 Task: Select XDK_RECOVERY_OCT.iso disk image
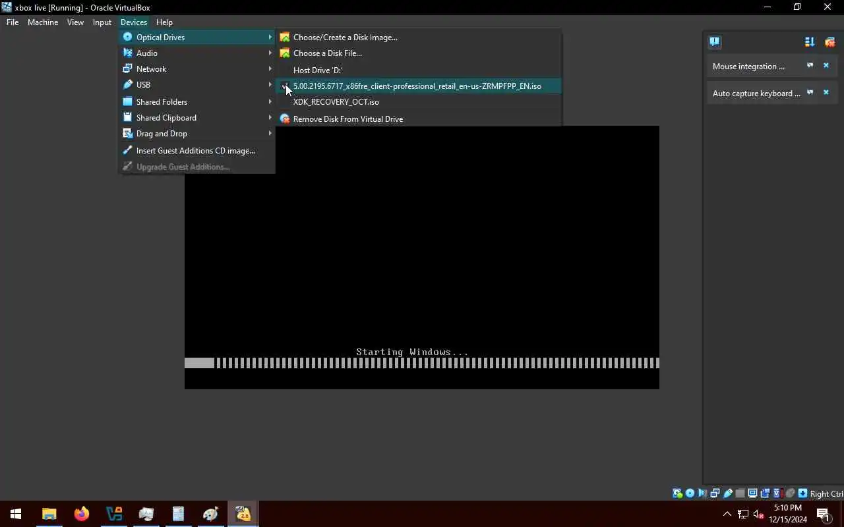click(419, 101)
